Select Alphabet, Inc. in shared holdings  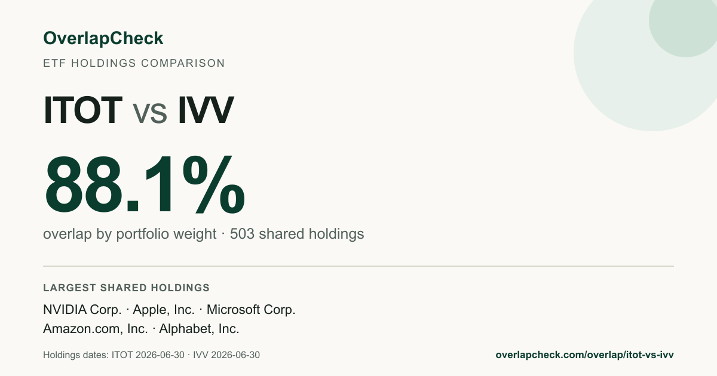coord(199,329)
